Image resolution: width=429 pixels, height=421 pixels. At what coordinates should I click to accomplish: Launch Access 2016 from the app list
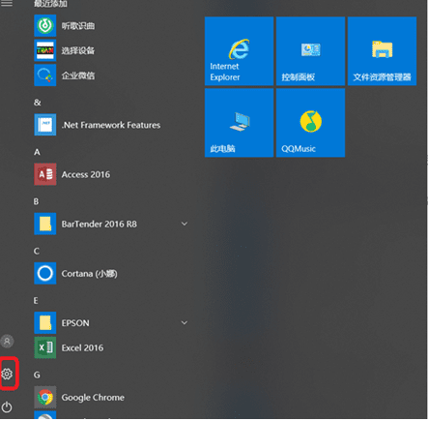pyautogui.click(x=111, y=174)
